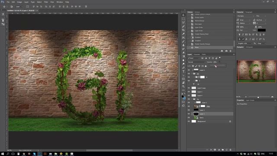Hide Layer 2 with eye icon
Screen dimensions: 277x156
[189, 110]
